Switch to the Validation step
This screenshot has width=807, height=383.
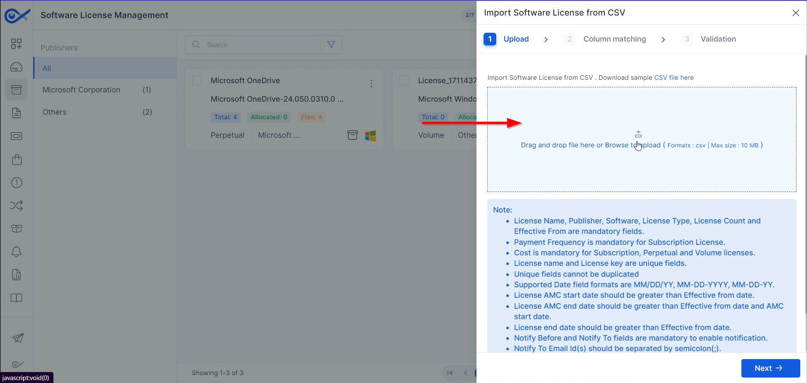(x=718, y=39)
